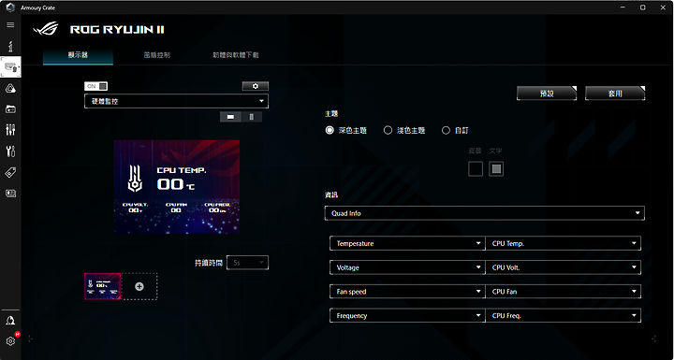This screenshot has width=674, height=360.
Task: Click the 預設 default button
Action: pos(547,94)
